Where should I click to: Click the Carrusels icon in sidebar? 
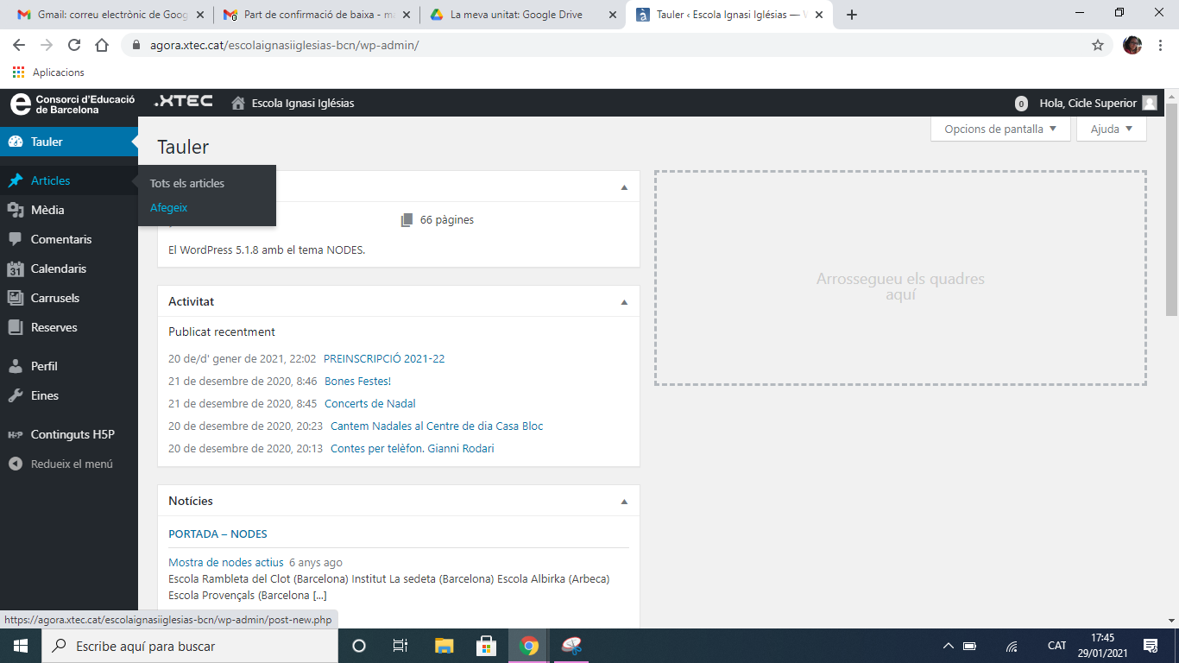tap(15, 298)
